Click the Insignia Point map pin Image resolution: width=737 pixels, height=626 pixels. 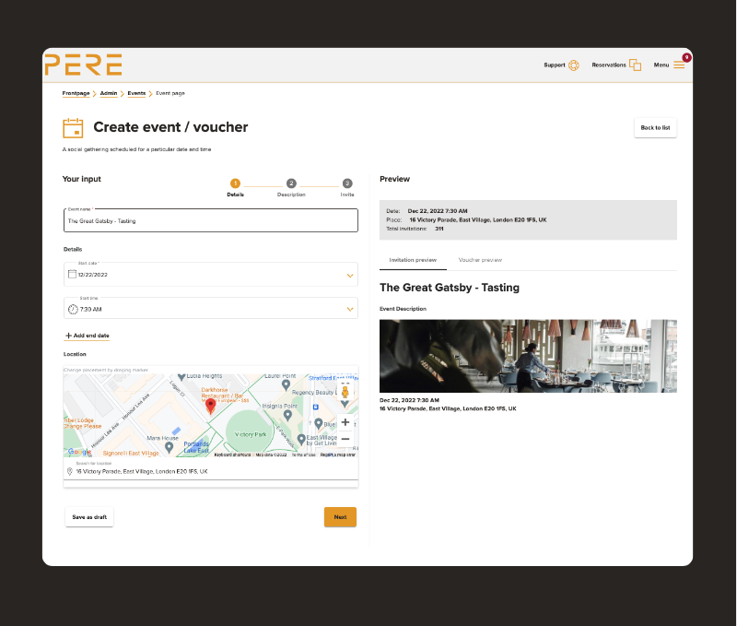pyautogui.click(x=287, y=415)
